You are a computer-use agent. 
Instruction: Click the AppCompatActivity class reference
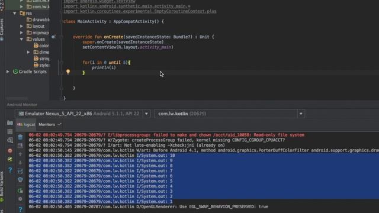click(134, 21)
